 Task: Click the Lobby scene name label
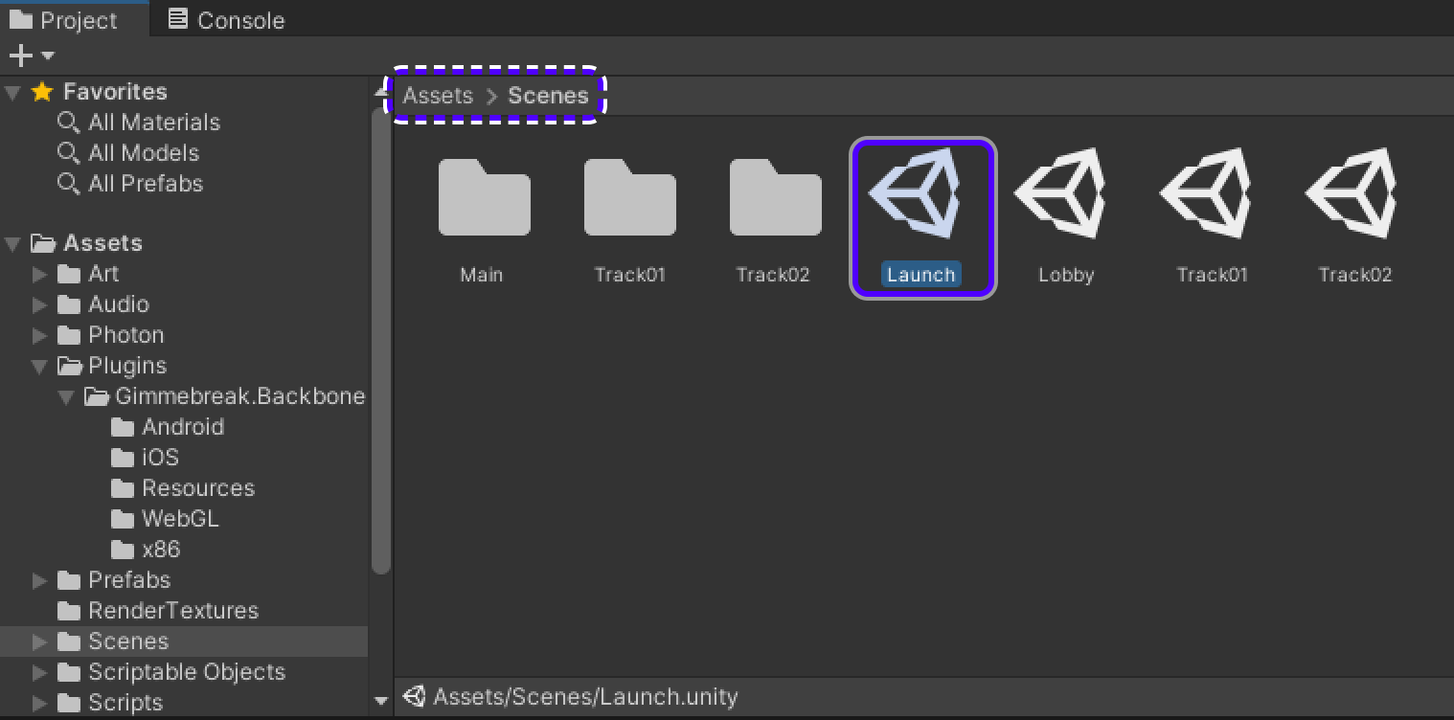[1066, 275]
